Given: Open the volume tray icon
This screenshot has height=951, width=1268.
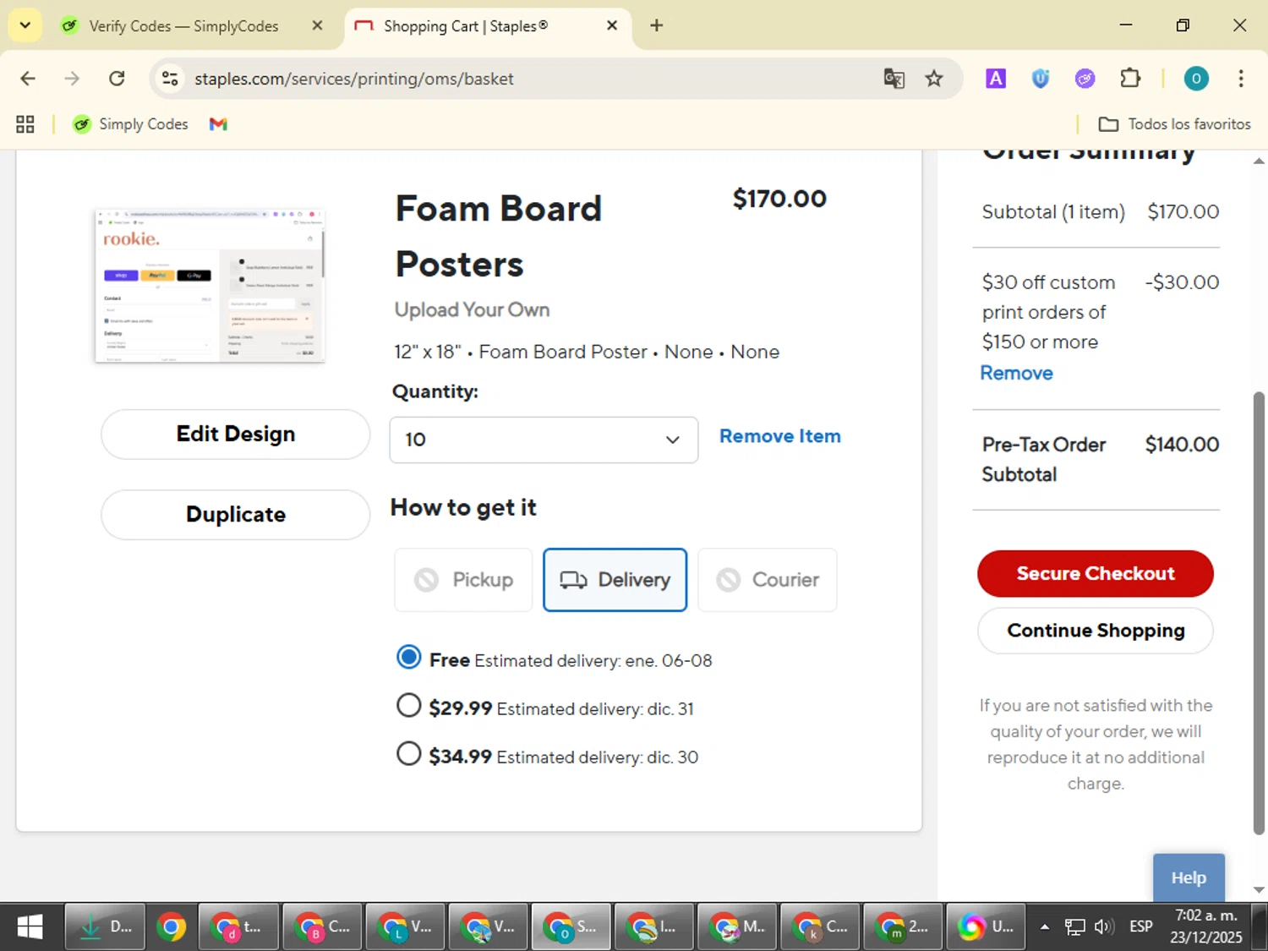Looking at the screenshot, I should click(1103, 927).
